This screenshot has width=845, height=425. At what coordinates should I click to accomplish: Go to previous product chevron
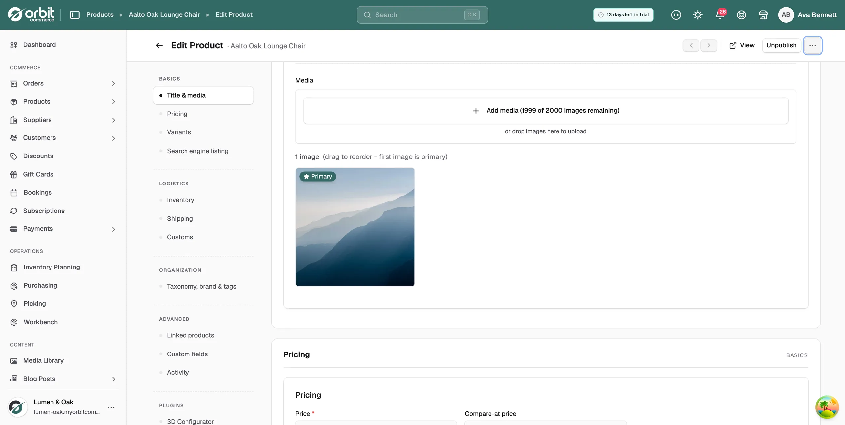691,45
